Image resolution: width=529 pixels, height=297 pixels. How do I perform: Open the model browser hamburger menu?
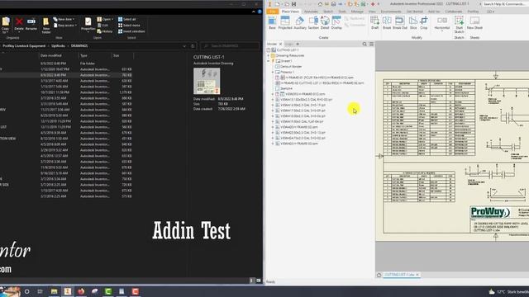[371, 44]
